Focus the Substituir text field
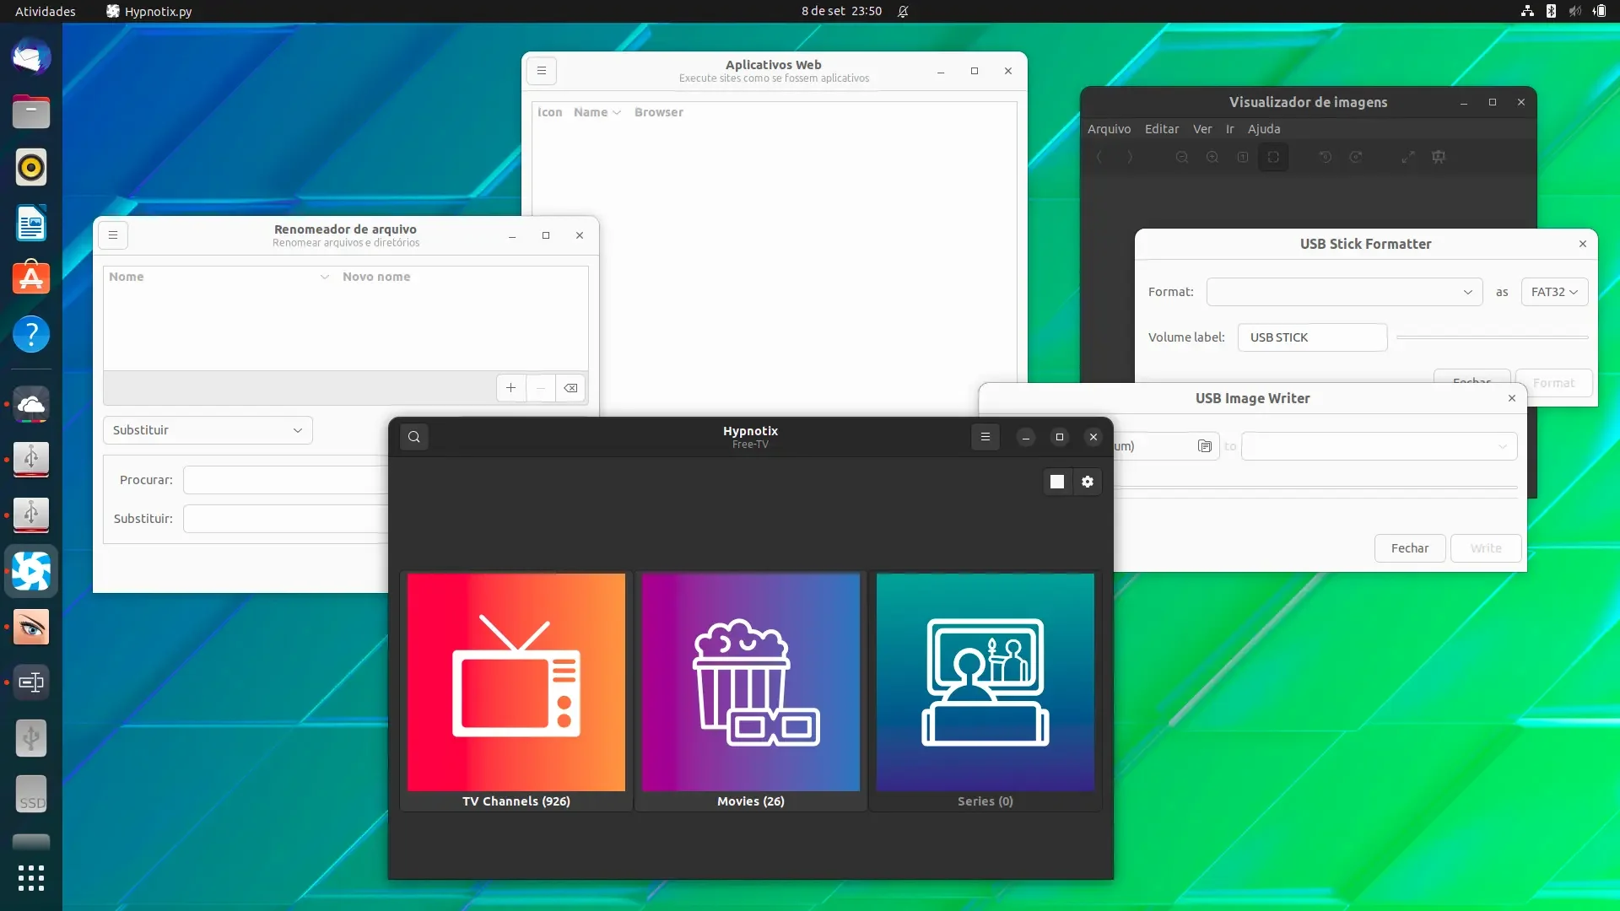The height and width of the screenshot is (911, 1620). coord(285,519)
